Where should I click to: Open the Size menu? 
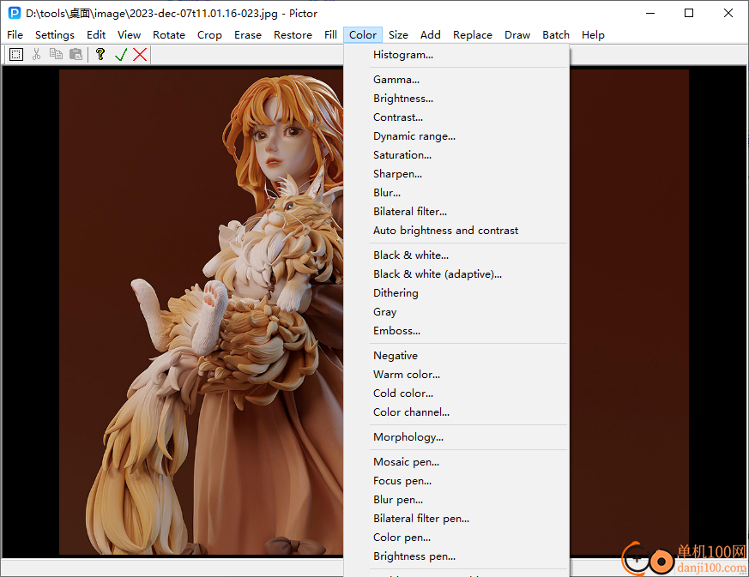tap(398, 35)
